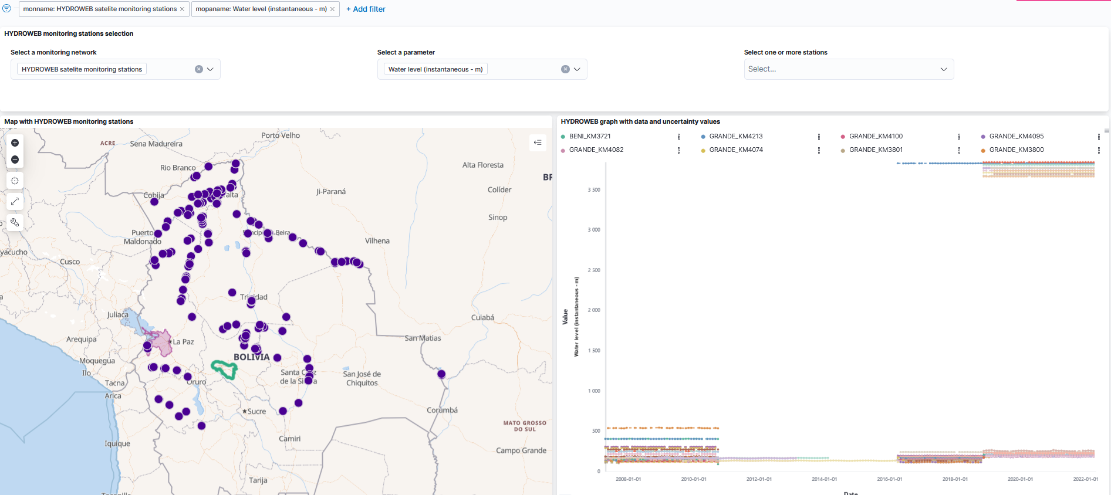
Task: Remove the monname filter pill
Action: click(x=182, y=9)
